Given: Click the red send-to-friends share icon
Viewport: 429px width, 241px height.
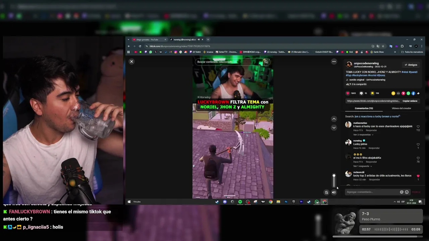Looking at the screenshot, I should coord(403,93).
